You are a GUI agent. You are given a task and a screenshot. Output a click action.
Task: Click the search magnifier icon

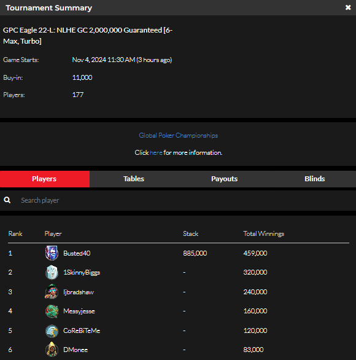[x=7, y=200]
